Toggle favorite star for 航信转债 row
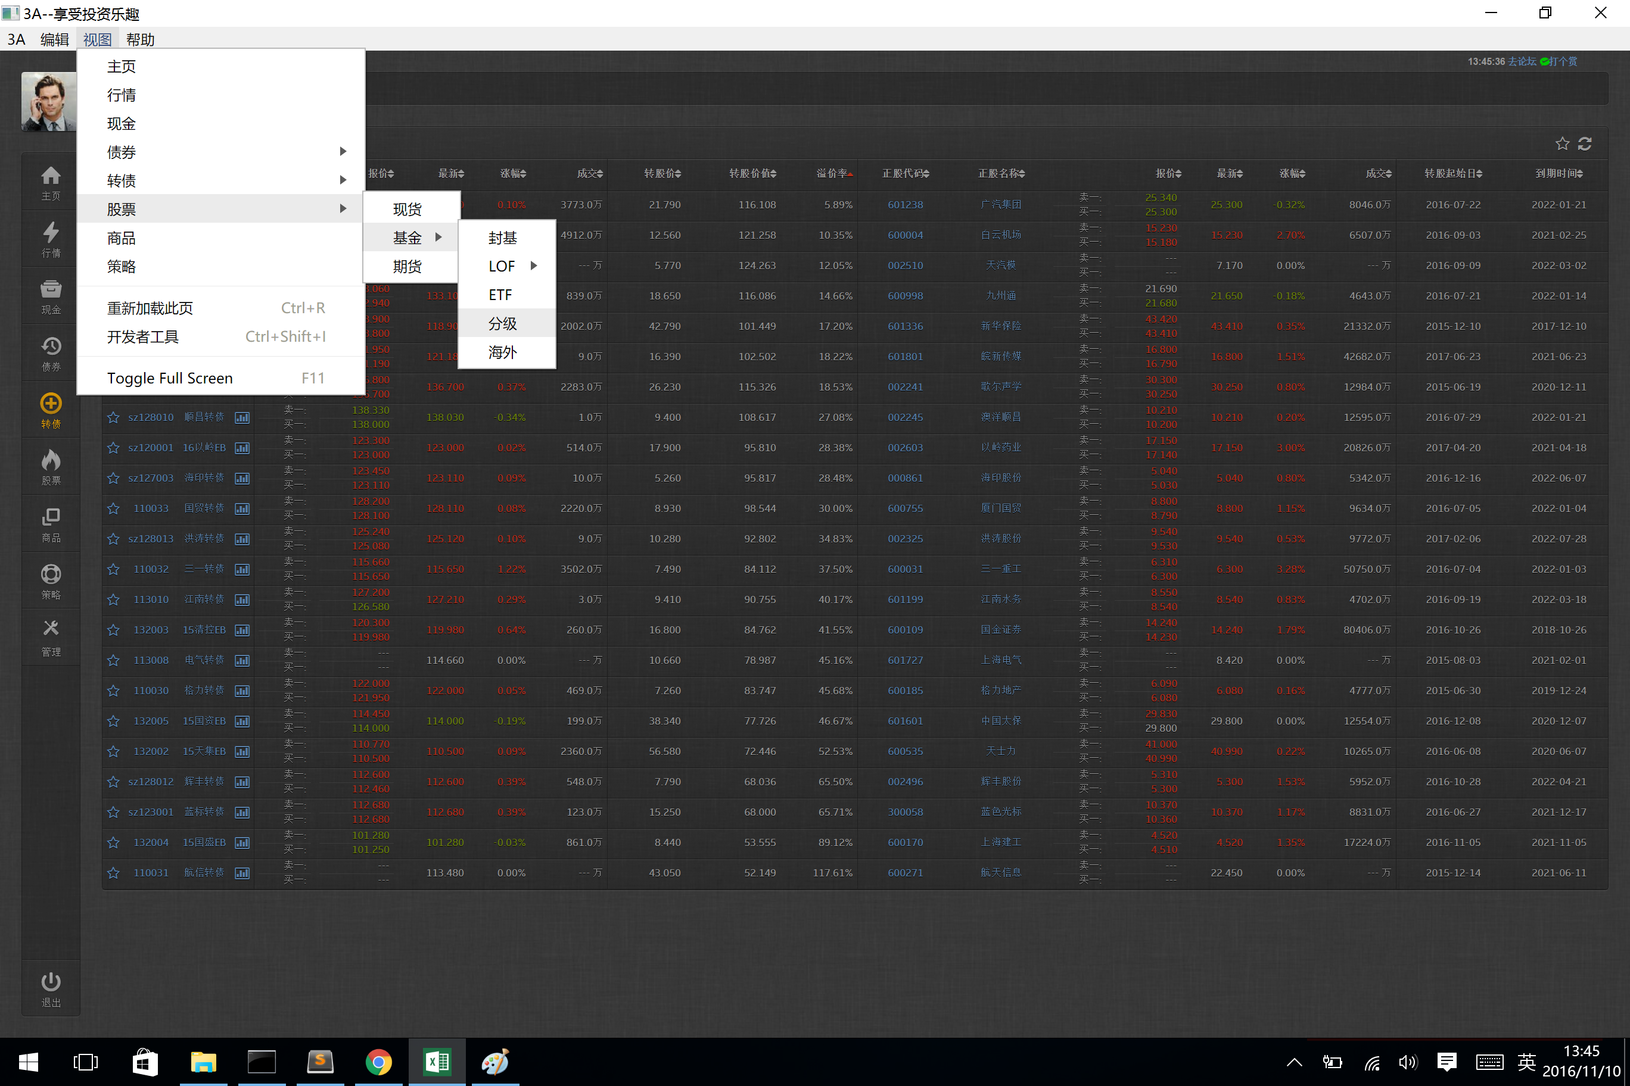The height and width of the screenshot is (1086, 1630). pyautogui.click(x=114, y=873)
